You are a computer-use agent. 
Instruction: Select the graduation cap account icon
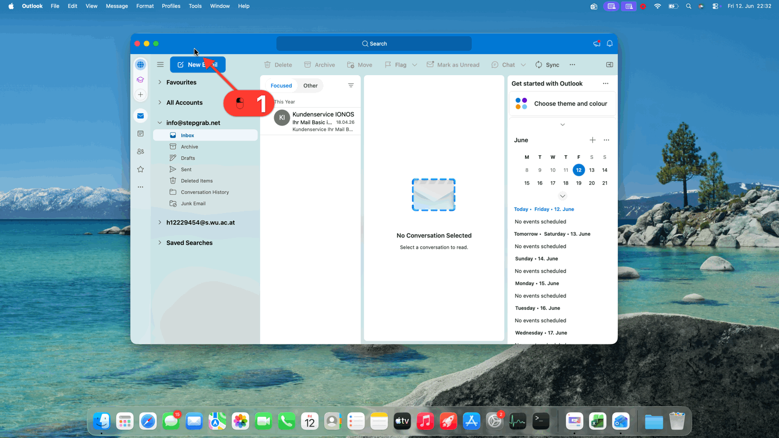click(141, 79)
